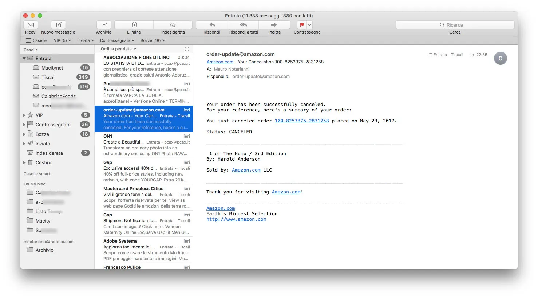
Task: Click the Rispondi a tutti icon
Action: [x=243, y=25]
